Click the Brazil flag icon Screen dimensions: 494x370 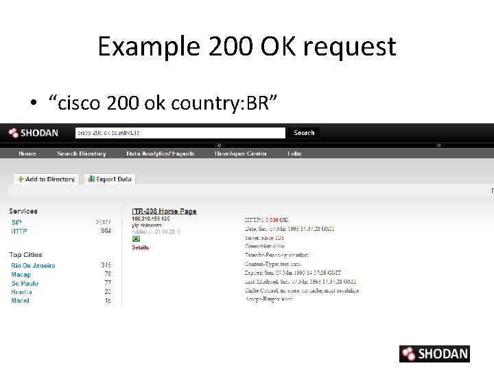(x=136, y=239)
